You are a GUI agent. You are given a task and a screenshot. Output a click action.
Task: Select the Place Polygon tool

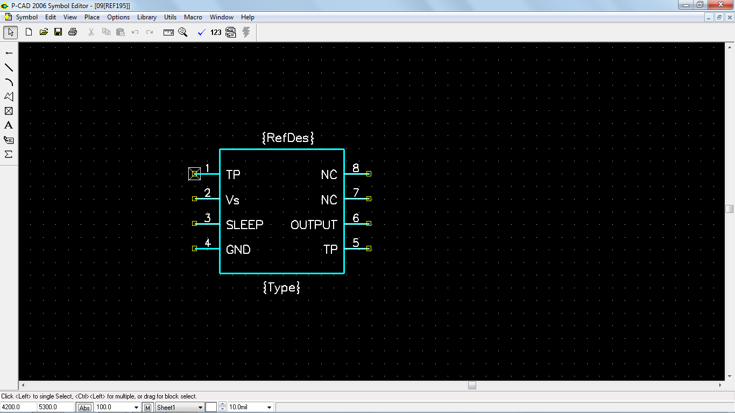(x=9, y=96)
